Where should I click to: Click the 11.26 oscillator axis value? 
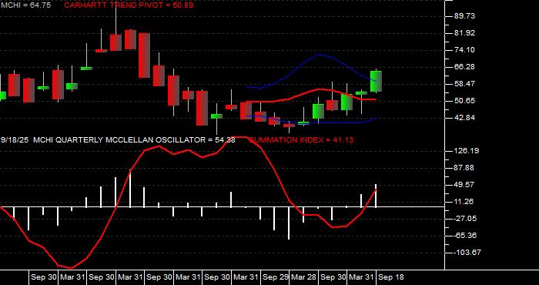coord(464,202)
